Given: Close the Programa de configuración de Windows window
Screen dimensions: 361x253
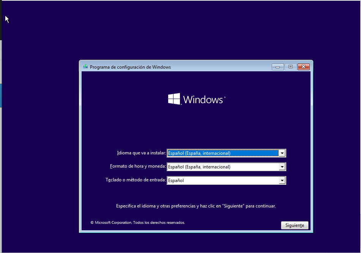Looking at the screenshot, I should tap(303, 67).
